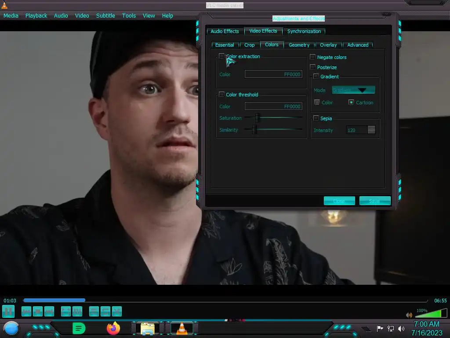Screen dimensions: 450x338
Task: Click the Similarity slider handle
Action: click(x=254, y=130)
